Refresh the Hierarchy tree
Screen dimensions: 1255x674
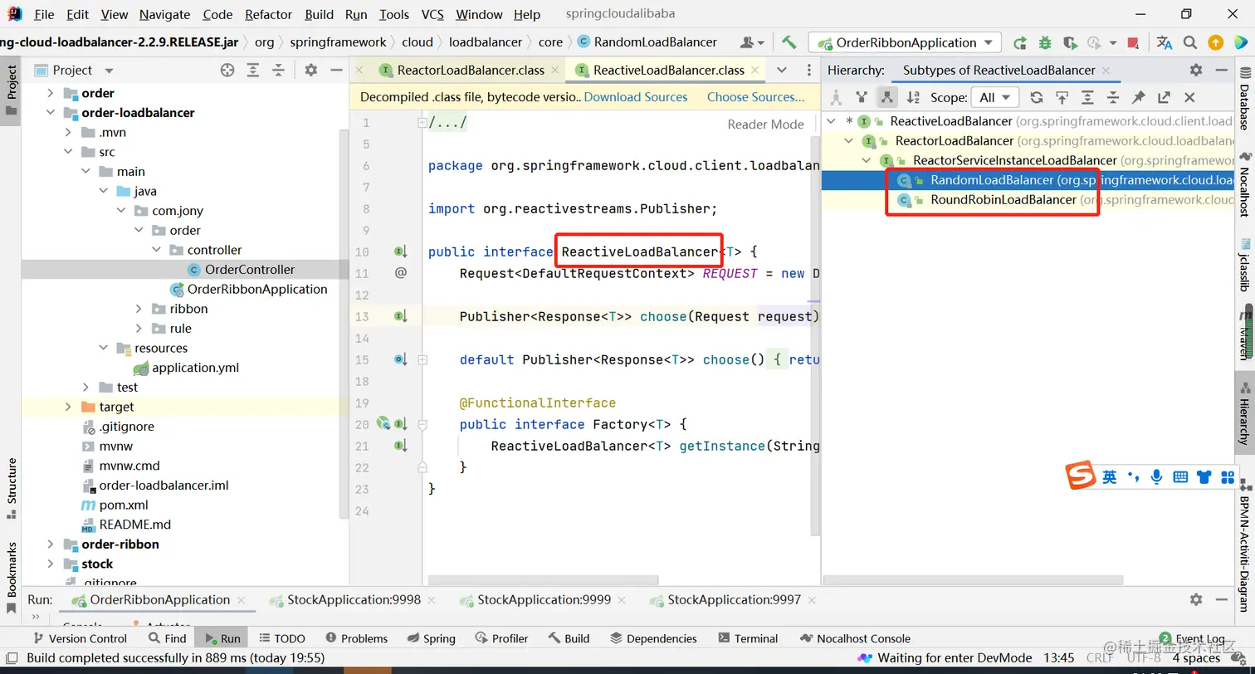(x=1036, y=97)
